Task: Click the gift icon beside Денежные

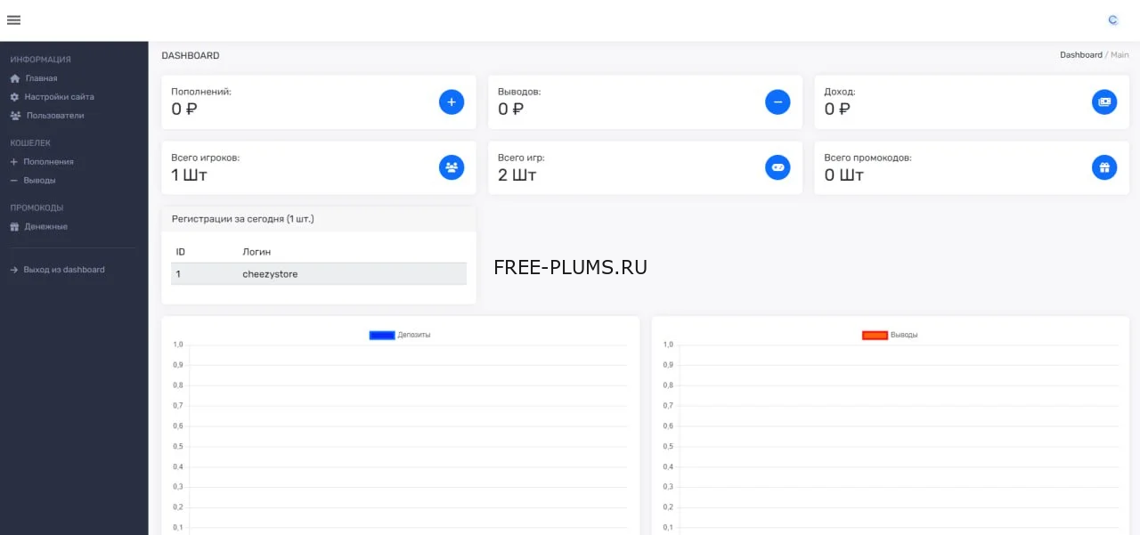Action: tap(14, 227)
